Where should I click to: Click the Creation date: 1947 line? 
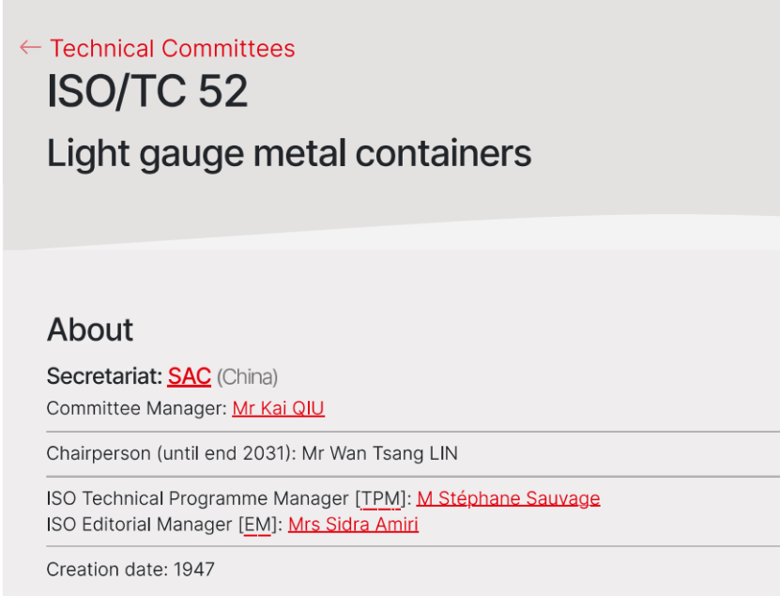(130, 569)
